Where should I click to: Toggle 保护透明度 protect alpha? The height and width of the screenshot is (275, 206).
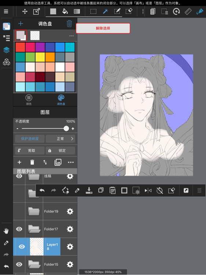[x=30, y=139]
